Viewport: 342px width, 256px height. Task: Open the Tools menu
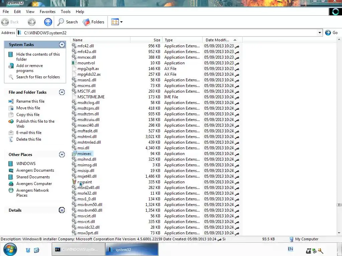coord(66,12)
